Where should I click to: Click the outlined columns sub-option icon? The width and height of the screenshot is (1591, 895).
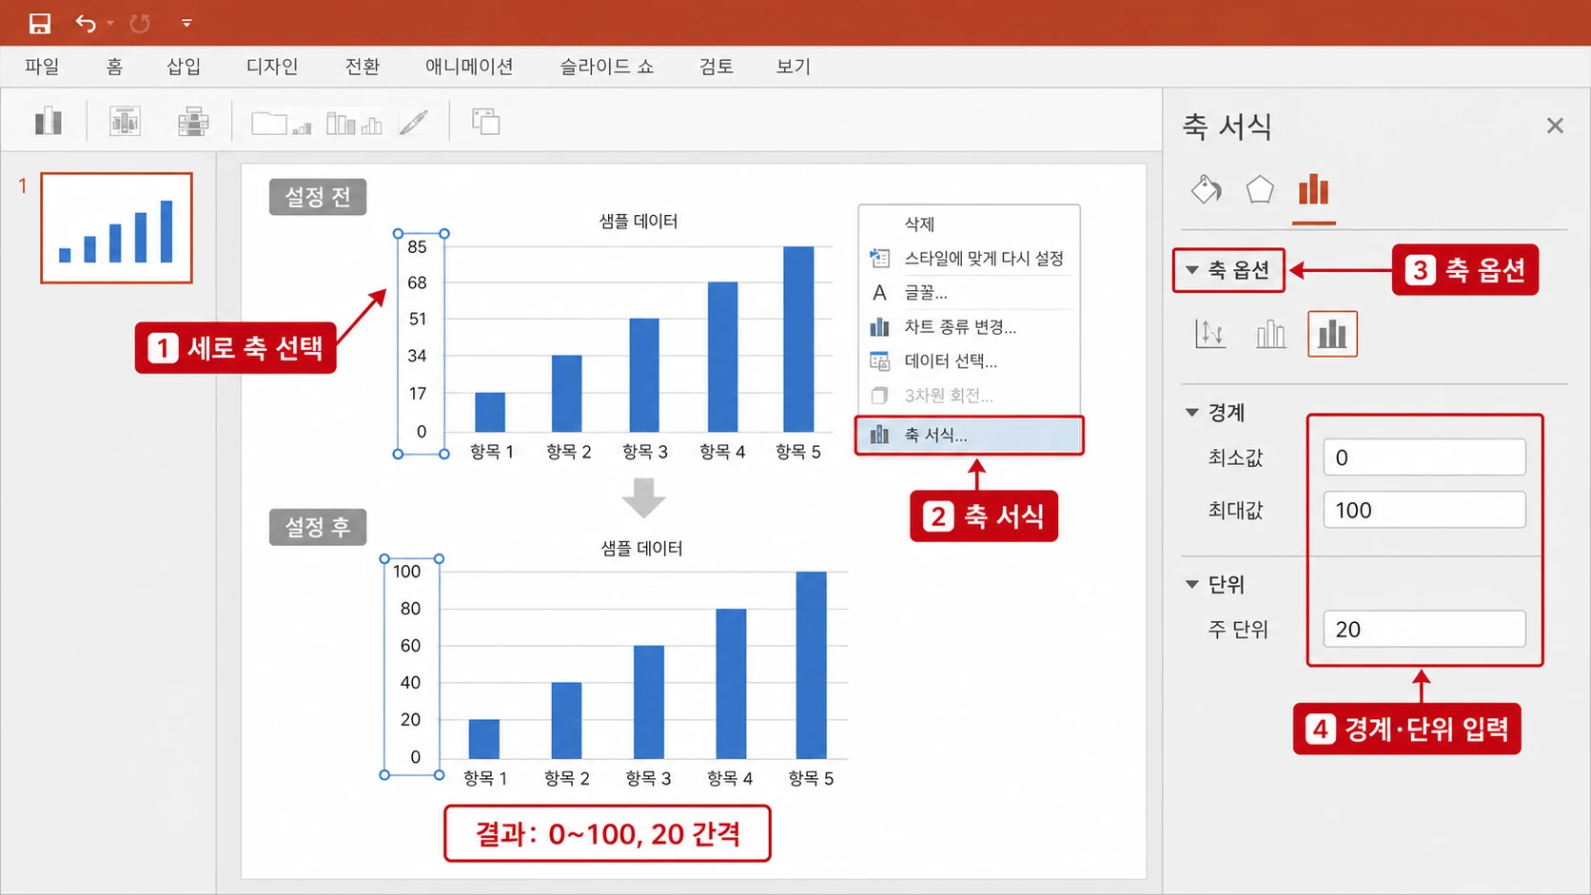tap(1270, 334)
